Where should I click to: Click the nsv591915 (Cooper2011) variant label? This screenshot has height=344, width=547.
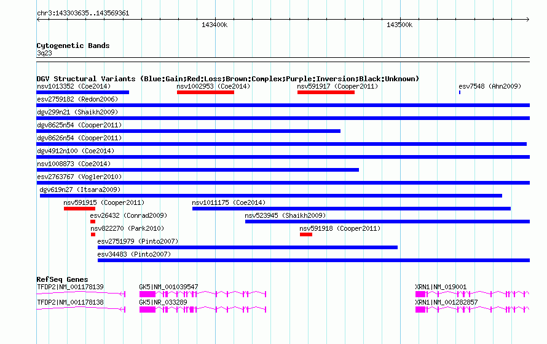coord(104,202)
